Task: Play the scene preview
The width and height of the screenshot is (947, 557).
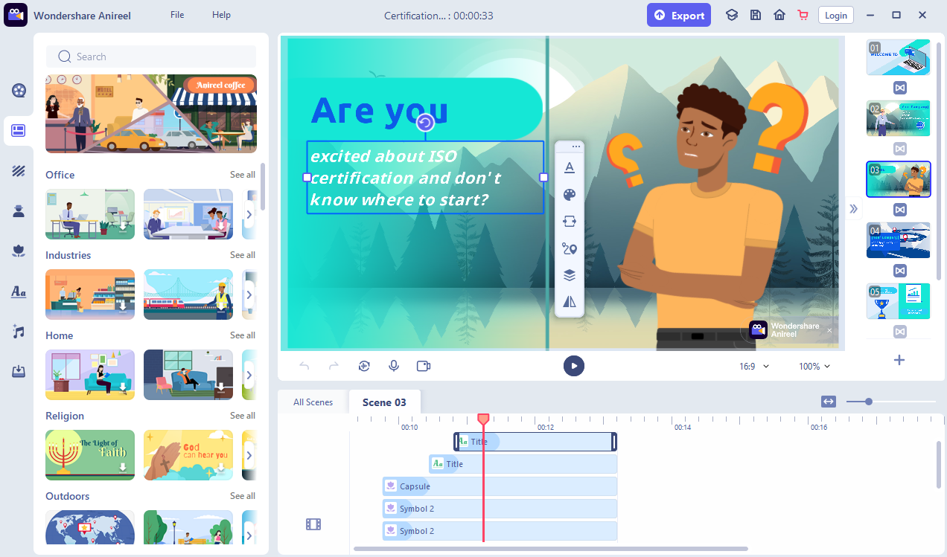Action: (x=573, y=366)
